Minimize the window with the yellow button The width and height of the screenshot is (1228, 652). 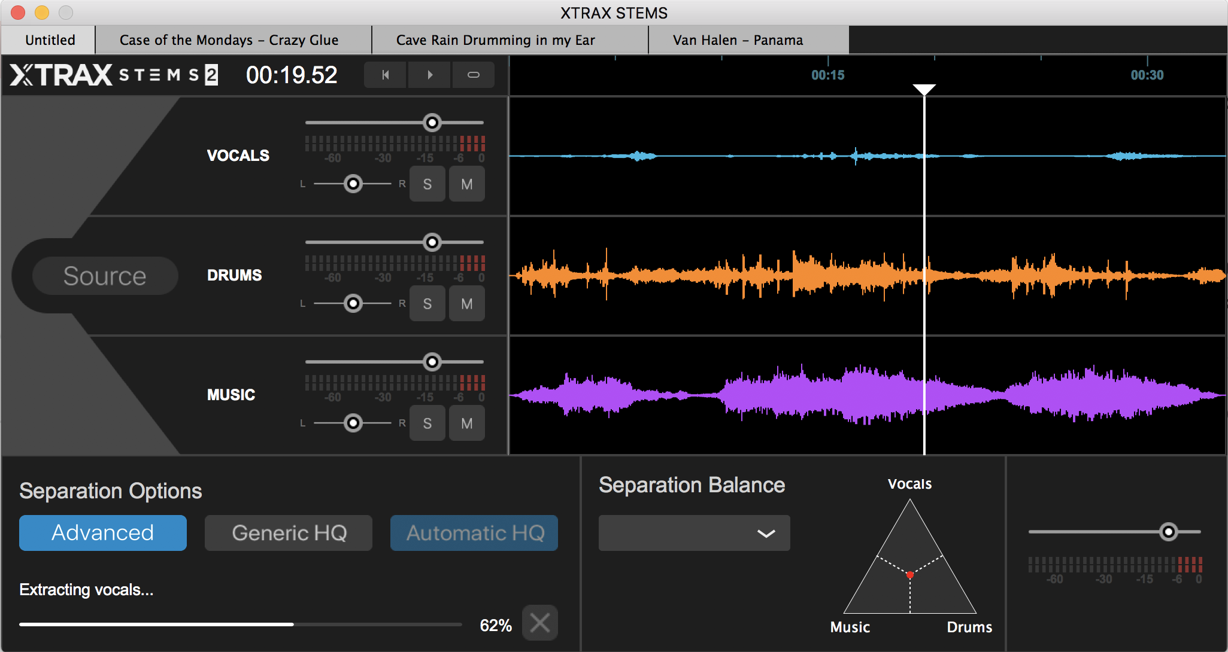coord(42,13)
